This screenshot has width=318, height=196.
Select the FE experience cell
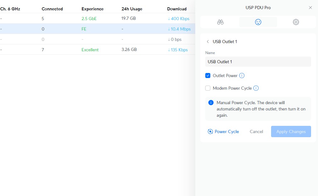pyautogui.click(x=84, y=29)
